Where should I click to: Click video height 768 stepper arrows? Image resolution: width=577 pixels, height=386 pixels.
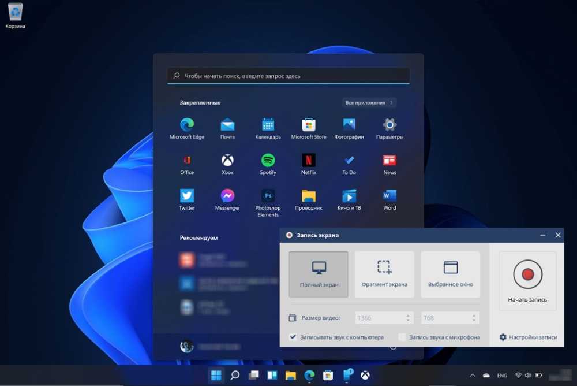(x=474, y=318)
